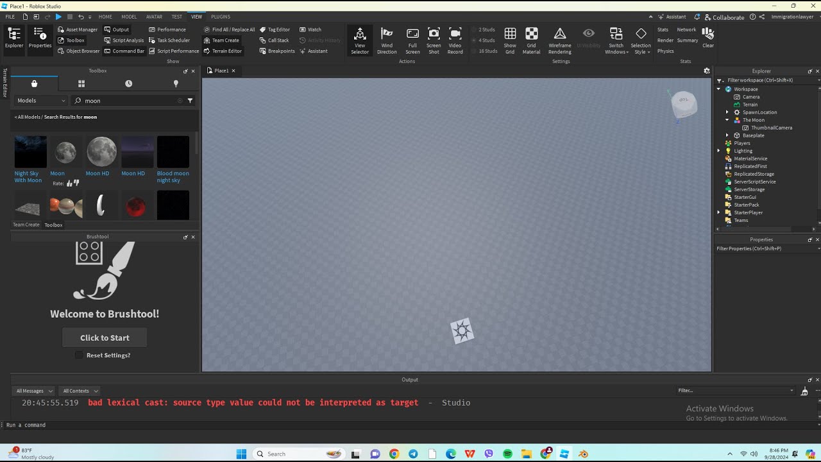Expand the Lighting tree node

(x=719, y=151)
